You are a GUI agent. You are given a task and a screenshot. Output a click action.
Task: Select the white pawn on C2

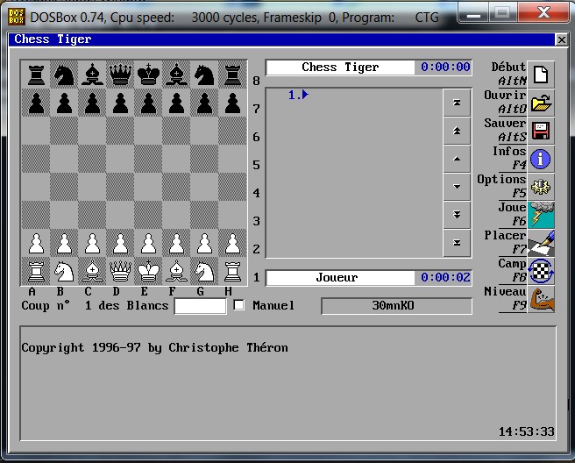coord(92,243)
